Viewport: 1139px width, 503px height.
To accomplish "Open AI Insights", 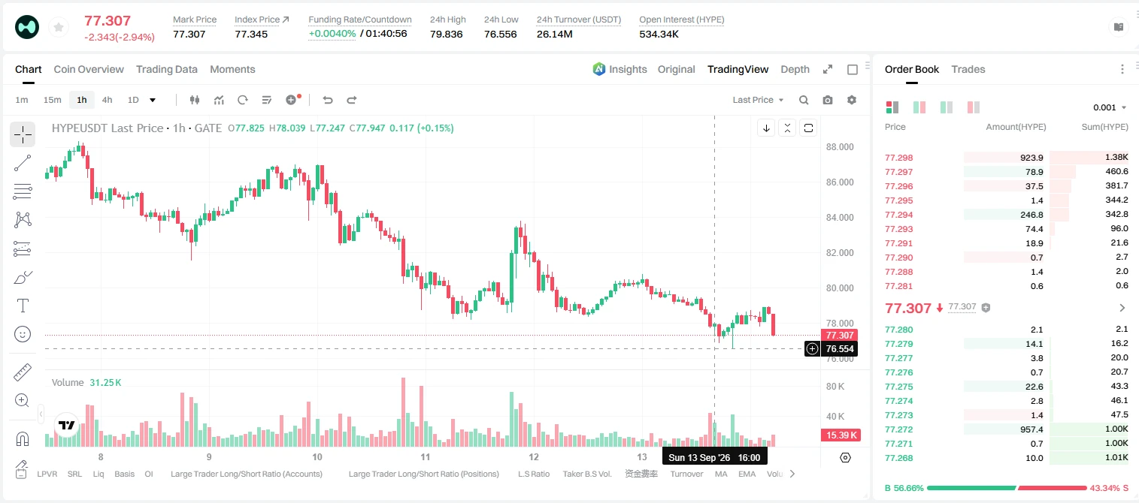I will pos(619,69).
